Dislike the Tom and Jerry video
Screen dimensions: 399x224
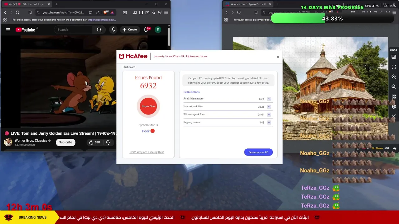click(108, 142)
